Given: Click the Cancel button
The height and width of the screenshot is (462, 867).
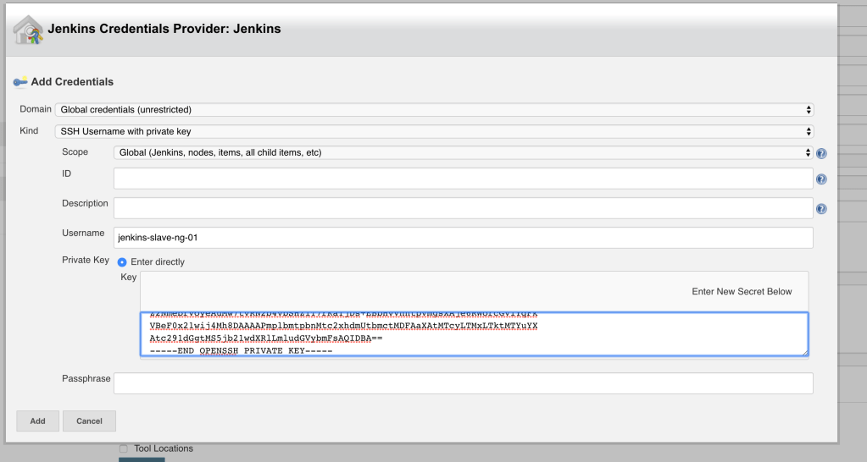Looking at the screenshot, I should pyautogui.click(x=89, y=421).
